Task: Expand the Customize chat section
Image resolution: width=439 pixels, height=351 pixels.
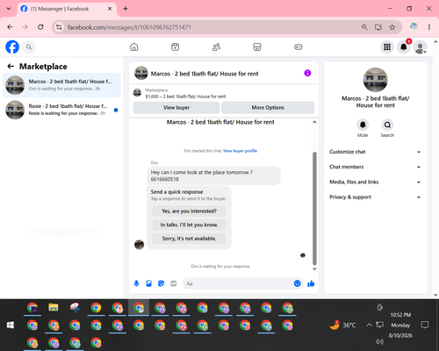Action: 375,152
